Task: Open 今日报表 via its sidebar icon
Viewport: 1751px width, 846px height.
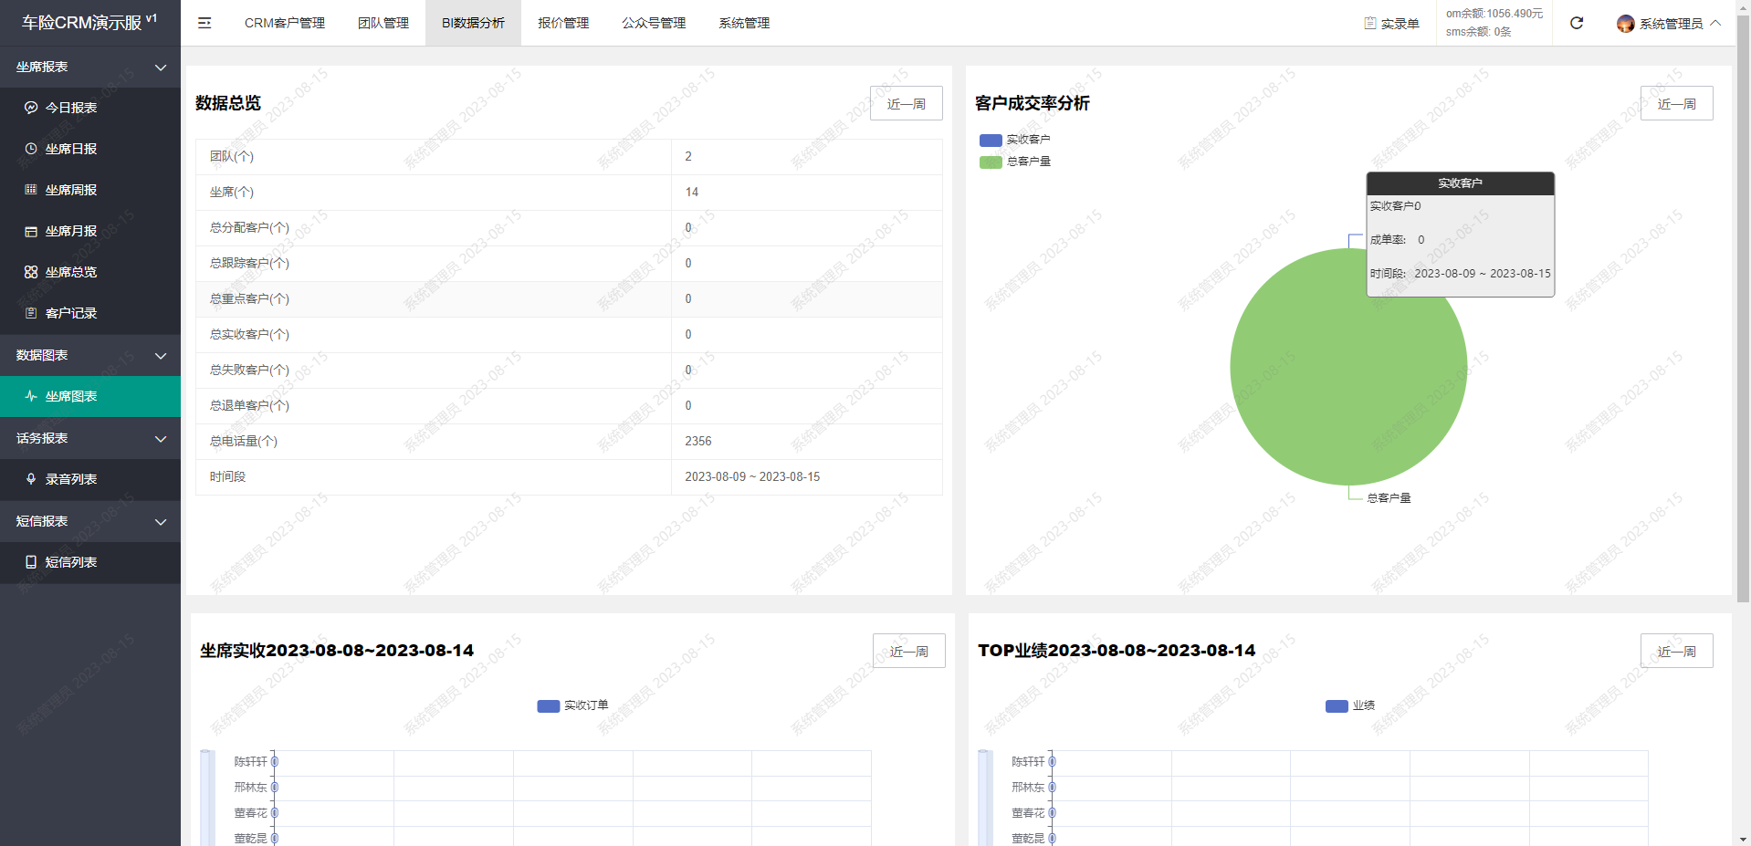Action: tap(31, 108)
